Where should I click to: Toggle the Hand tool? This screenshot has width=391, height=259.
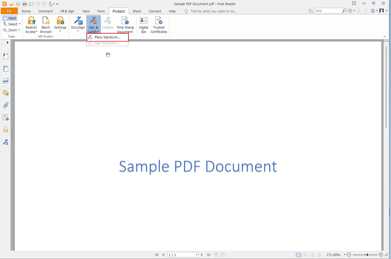(x=10, y=18)
